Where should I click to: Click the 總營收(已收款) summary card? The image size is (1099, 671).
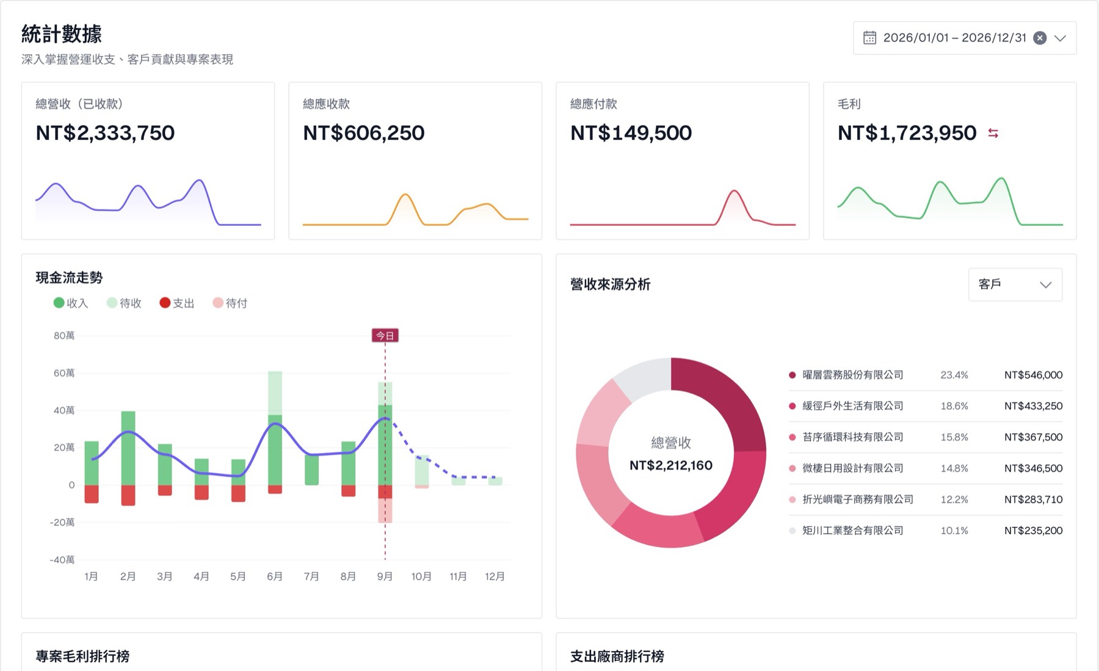point(148,161)
